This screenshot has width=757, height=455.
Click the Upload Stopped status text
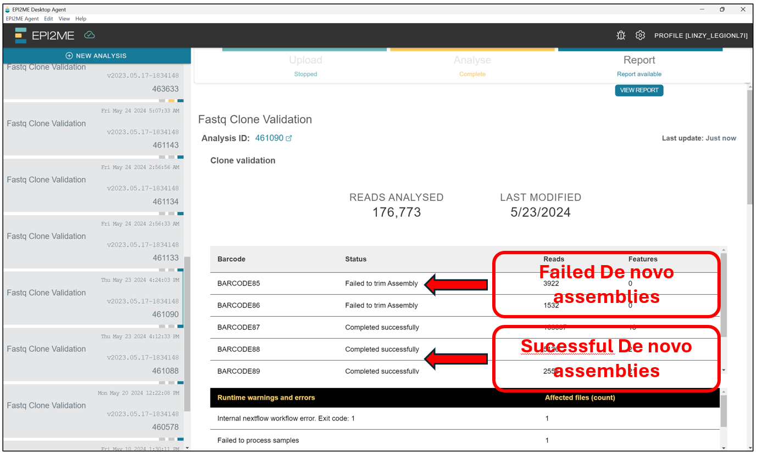(x=305, y=74)
